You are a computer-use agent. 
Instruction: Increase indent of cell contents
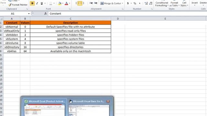click(x=96, y=3)
